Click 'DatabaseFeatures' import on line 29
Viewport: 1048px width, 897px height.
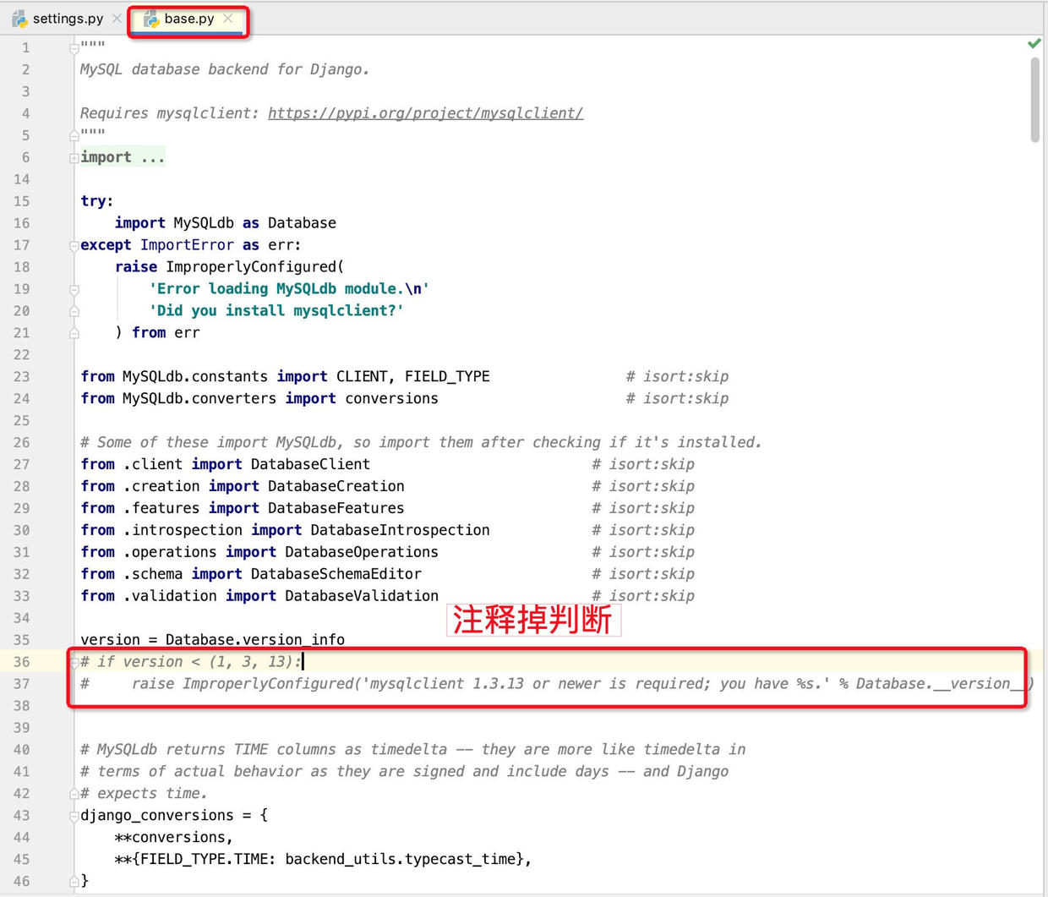coord(336,509)
